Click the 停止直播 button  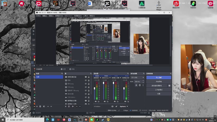pos(159,77)
